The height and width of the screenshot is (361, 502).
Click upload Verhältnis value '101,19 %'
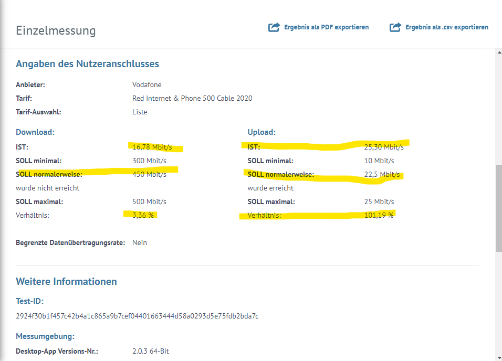pyautogui.click(x=379, y=215)
